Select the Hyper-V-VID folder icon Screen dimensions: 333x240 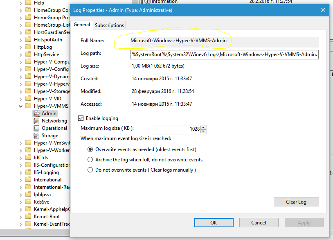pos(28,99)
